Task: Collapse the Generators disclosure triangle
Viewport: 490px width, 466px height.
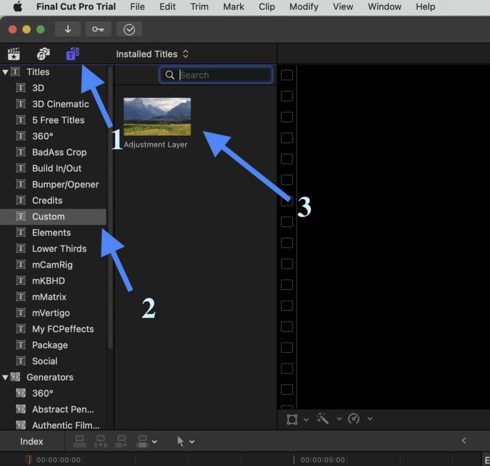Action: 5,377
